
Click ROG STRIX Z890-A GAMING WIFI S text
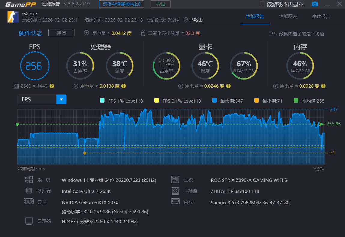(x=249, y=180)
